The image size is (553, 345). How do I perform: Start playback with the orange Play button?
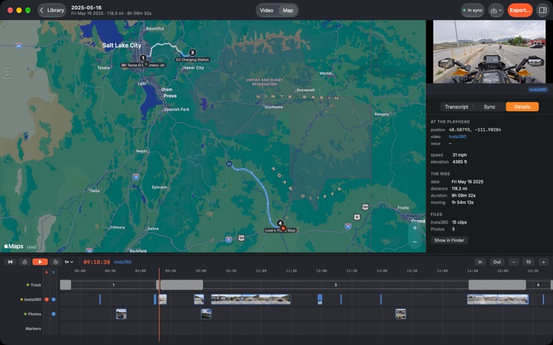tap(40, 262)
